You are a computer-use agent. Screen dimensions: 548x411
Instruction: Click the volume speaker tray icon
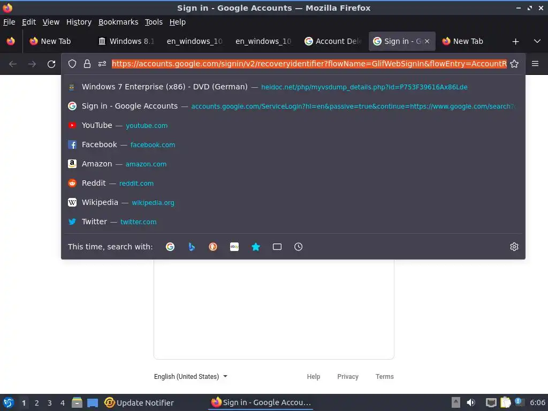tap(471, 402)
